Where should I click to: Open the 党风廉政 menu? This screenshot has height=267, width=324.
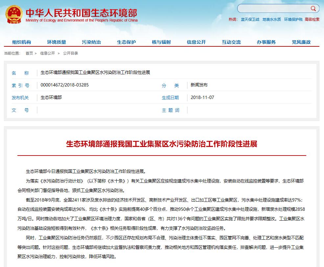click(x=301, y=42)
